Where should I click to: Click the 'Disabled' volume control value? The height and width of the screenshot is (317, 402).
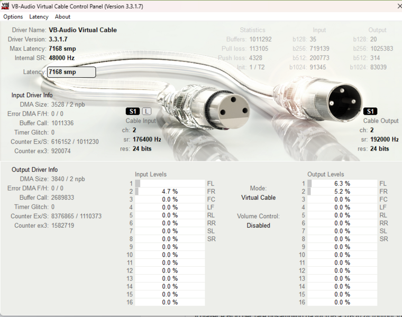(259, 226)
